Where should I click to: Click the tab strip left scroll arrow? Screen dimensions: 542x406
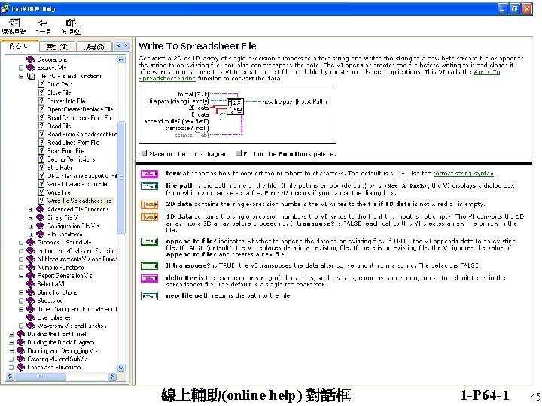point(119,46)
